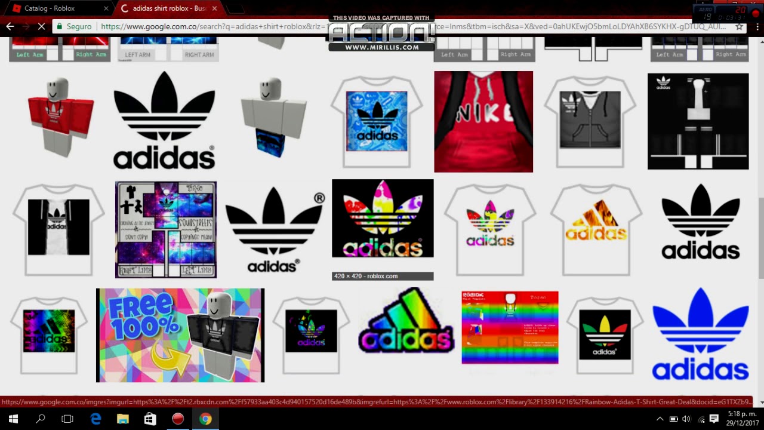Open the 420 × 420 - roblox.com caption
Screen dimensions: 764x430
[383, 276]
